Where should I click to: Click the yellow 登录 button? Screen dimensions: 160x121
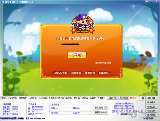point(77,55)
